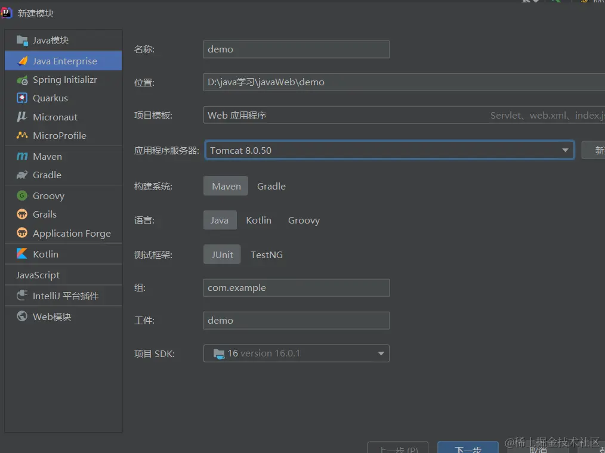Viewport: 605px width, 453px height.
Task: Select Gradle as the build system
Action: click(x=271, y=186)
